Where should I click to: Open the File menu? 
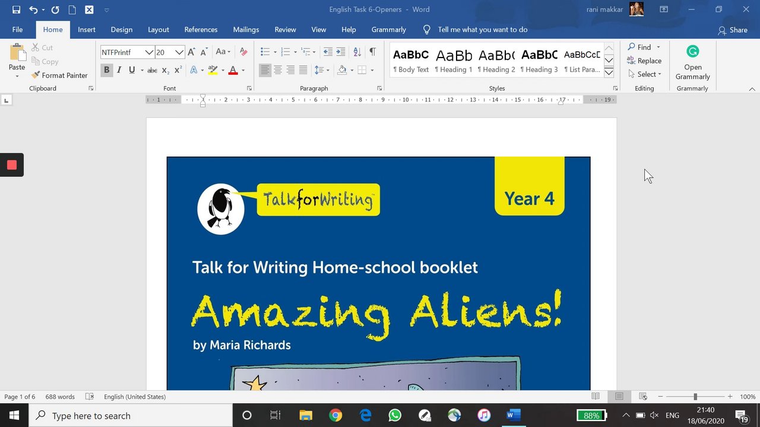(x=17, y=30)
